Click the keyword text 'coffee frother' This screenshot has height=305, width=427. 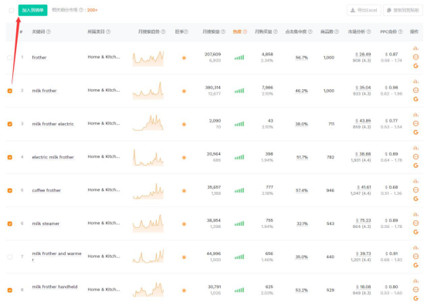click(x=46, y=190)
